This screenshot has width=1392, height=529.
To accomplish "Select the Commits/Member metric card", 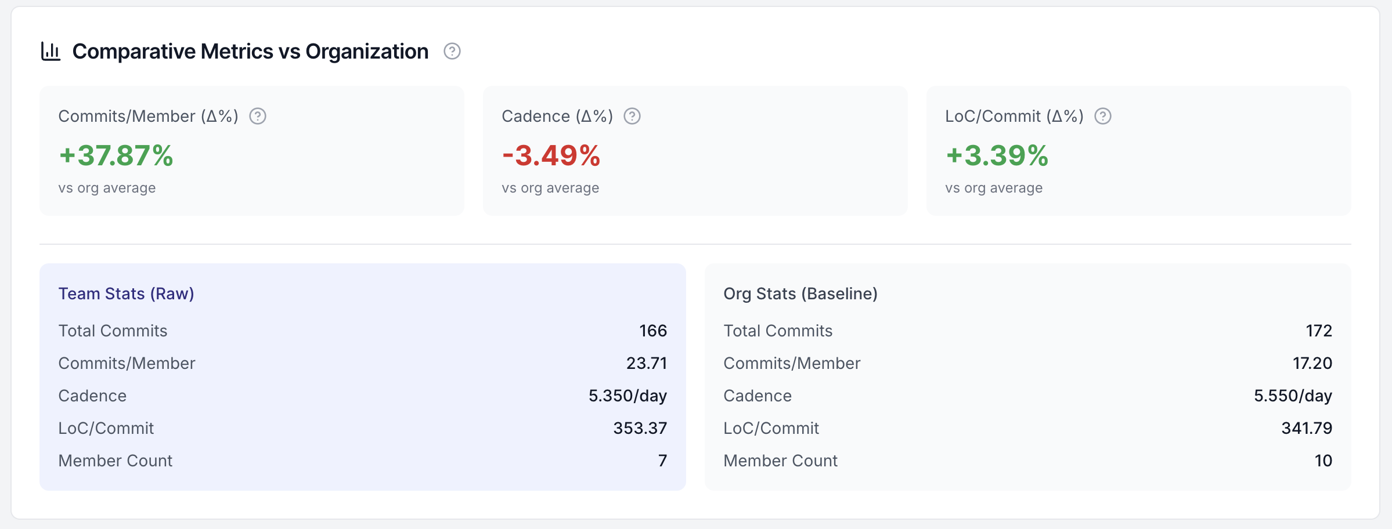I will click(252, 150).
